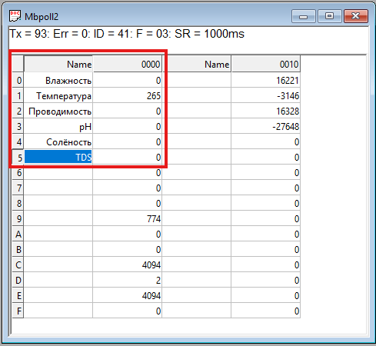Image resolution: width=376 pixels, height=346 pixels.
Task: Click the 0000 column header
Action: coord(128,64)
